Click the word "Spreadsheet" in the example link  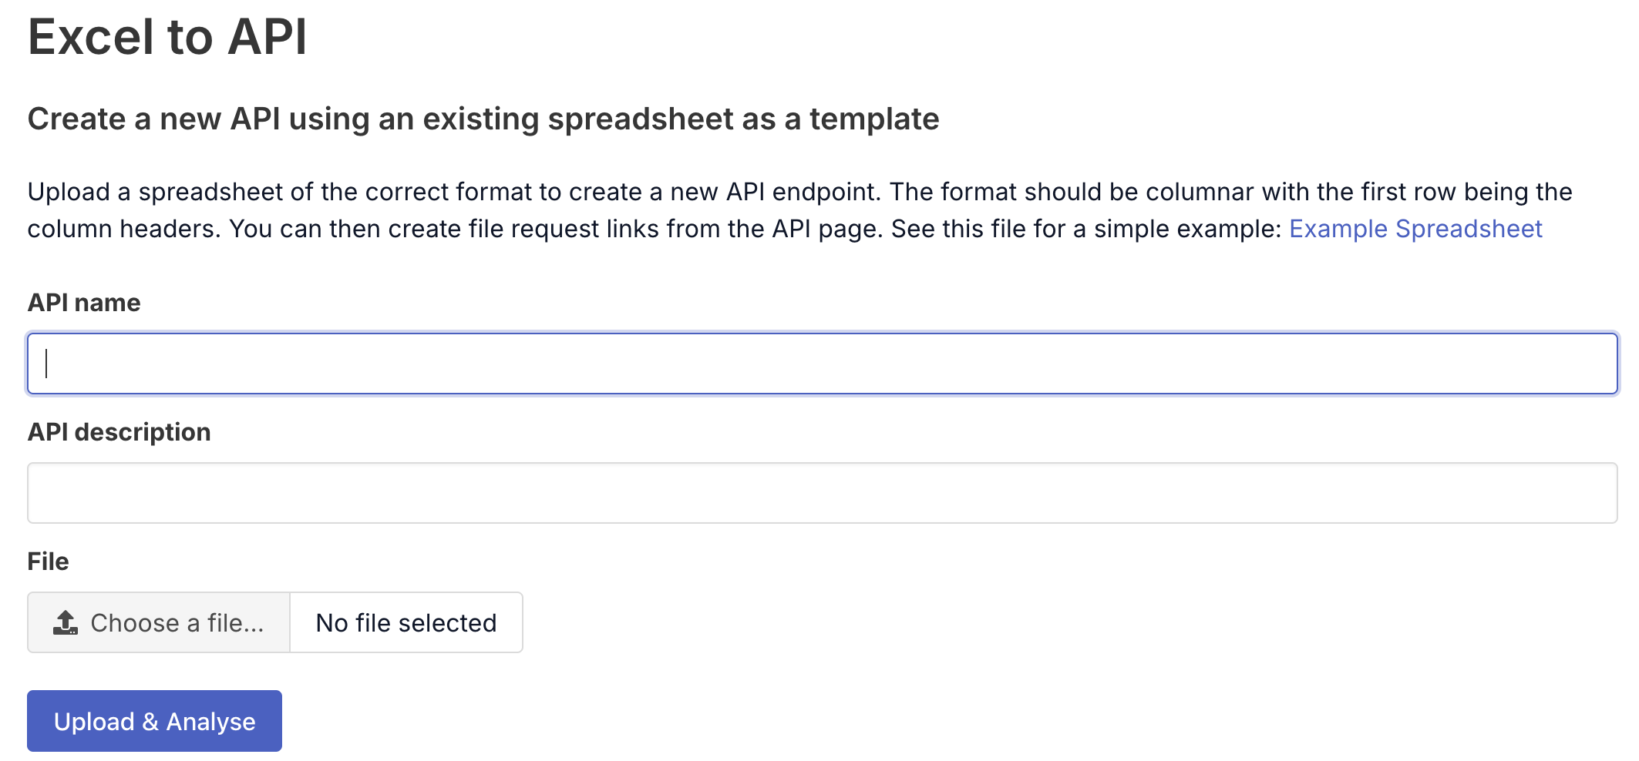(1469, 229)
